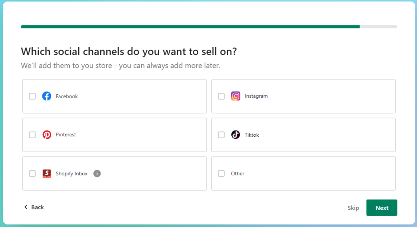Screen dimensions: 417x227
Task: Click the Other label text
Action: click(x=237, y=174)
